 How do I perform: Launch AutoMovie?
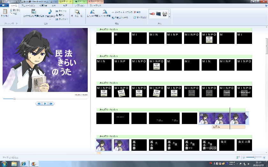77,13
